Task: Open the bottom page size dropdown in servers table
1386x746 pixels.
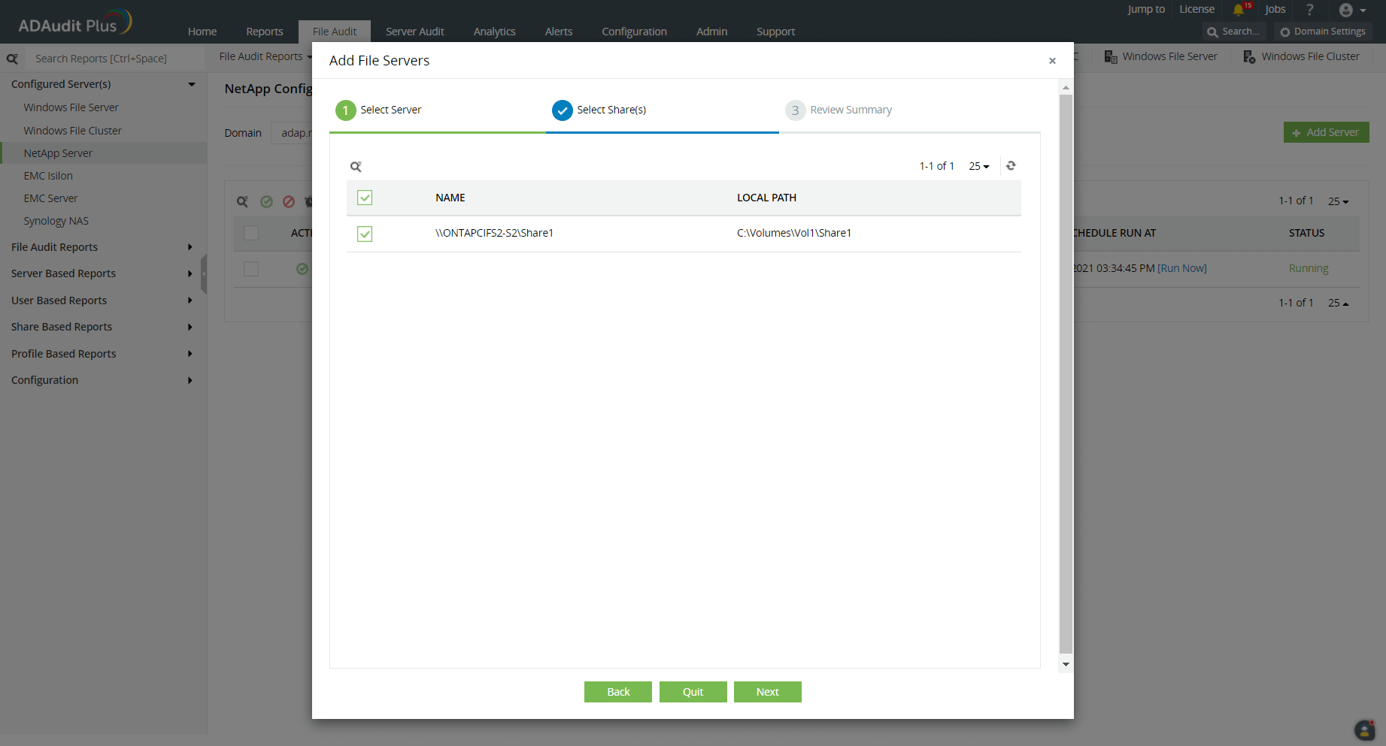Action: (1339, 303)
